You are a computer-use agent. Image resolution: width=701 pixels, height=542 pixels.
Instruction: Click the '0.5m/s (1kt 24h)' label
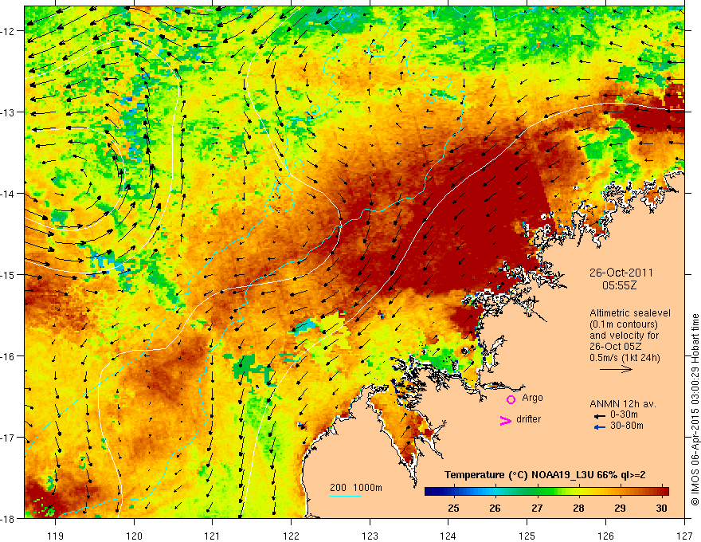625,358
